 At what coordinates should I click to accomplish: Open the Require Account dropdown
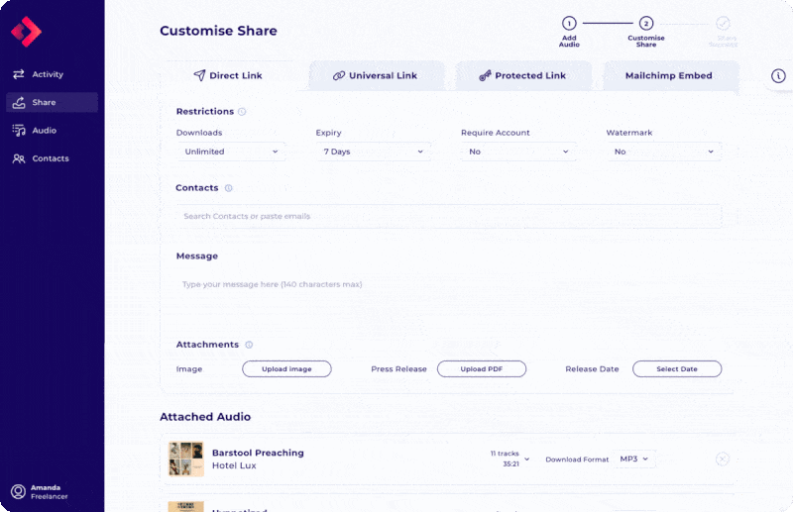[x=518, y=152]
